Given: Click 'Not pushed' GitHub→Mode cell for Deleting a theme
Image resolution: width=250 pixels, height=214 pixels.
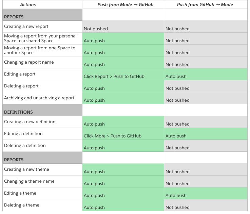Looking at the screenshot, I should (x=206, y=205).
